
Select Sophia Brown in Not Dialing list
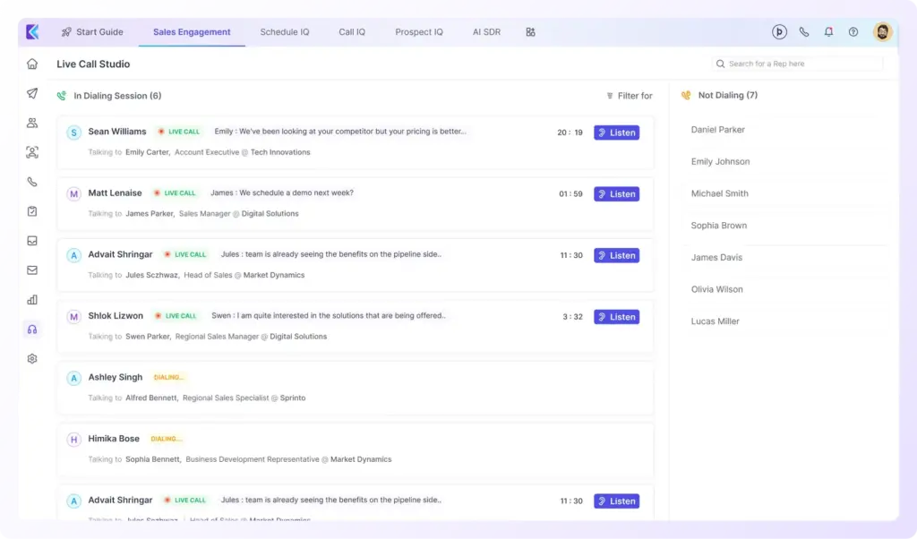coord(719,226)
